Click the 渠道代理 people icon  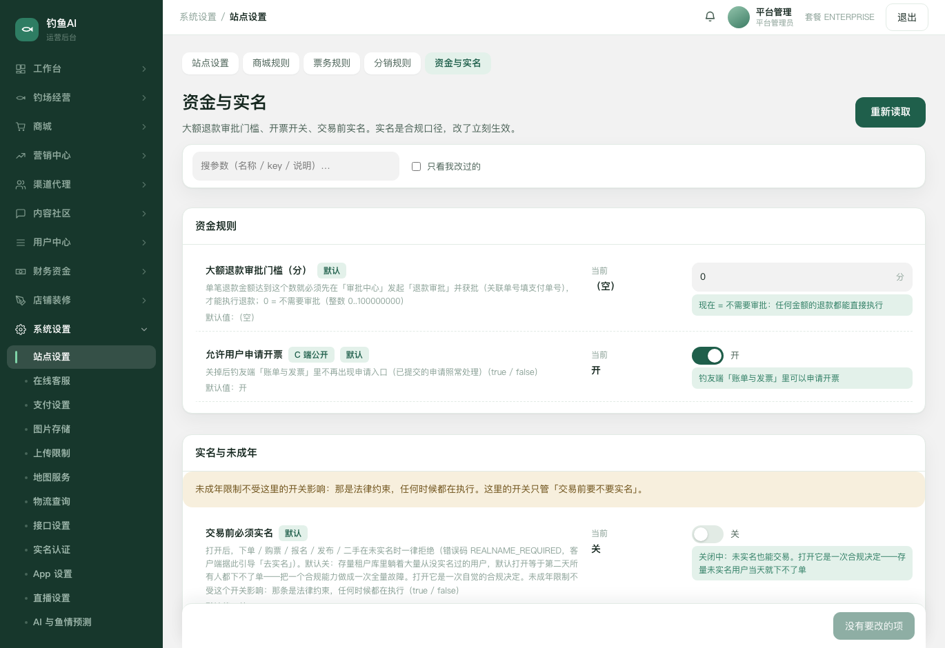[21, 185]
